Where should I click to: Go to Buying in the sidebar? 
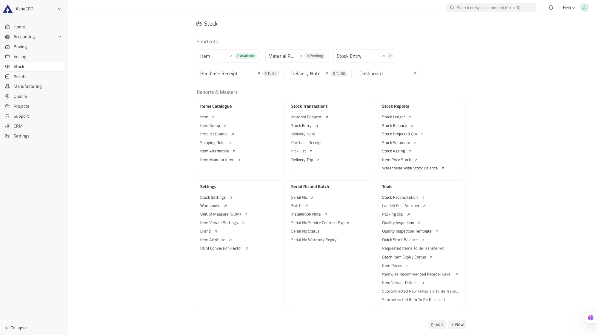pyautogui.click(x=20, y=47)
